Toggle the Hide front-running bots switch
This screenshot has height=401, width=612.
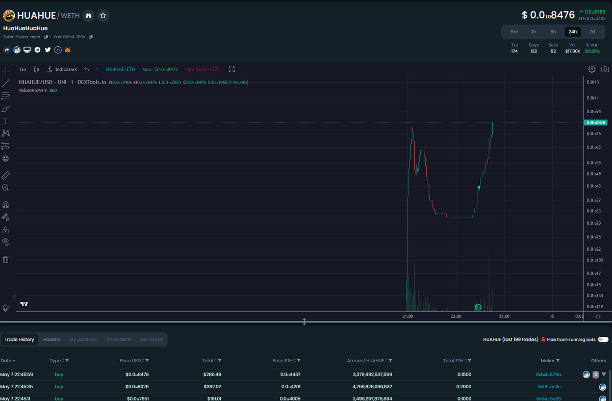603,339
